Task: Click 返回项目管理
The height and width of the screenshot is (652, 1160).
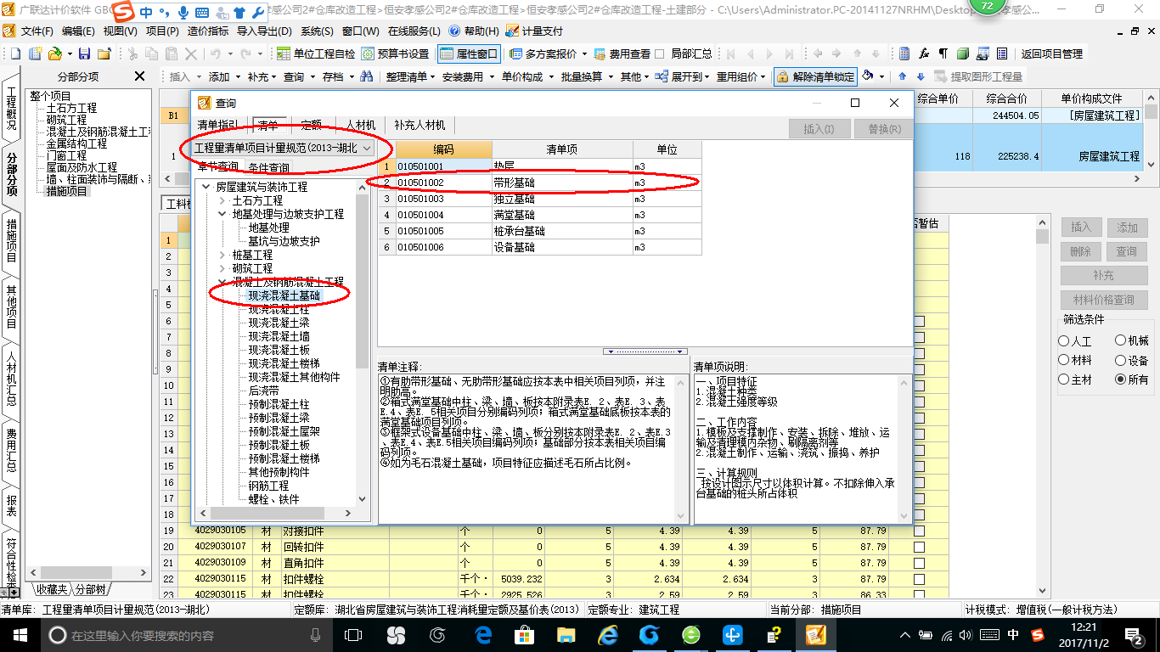Action: tap(1051, 53)
